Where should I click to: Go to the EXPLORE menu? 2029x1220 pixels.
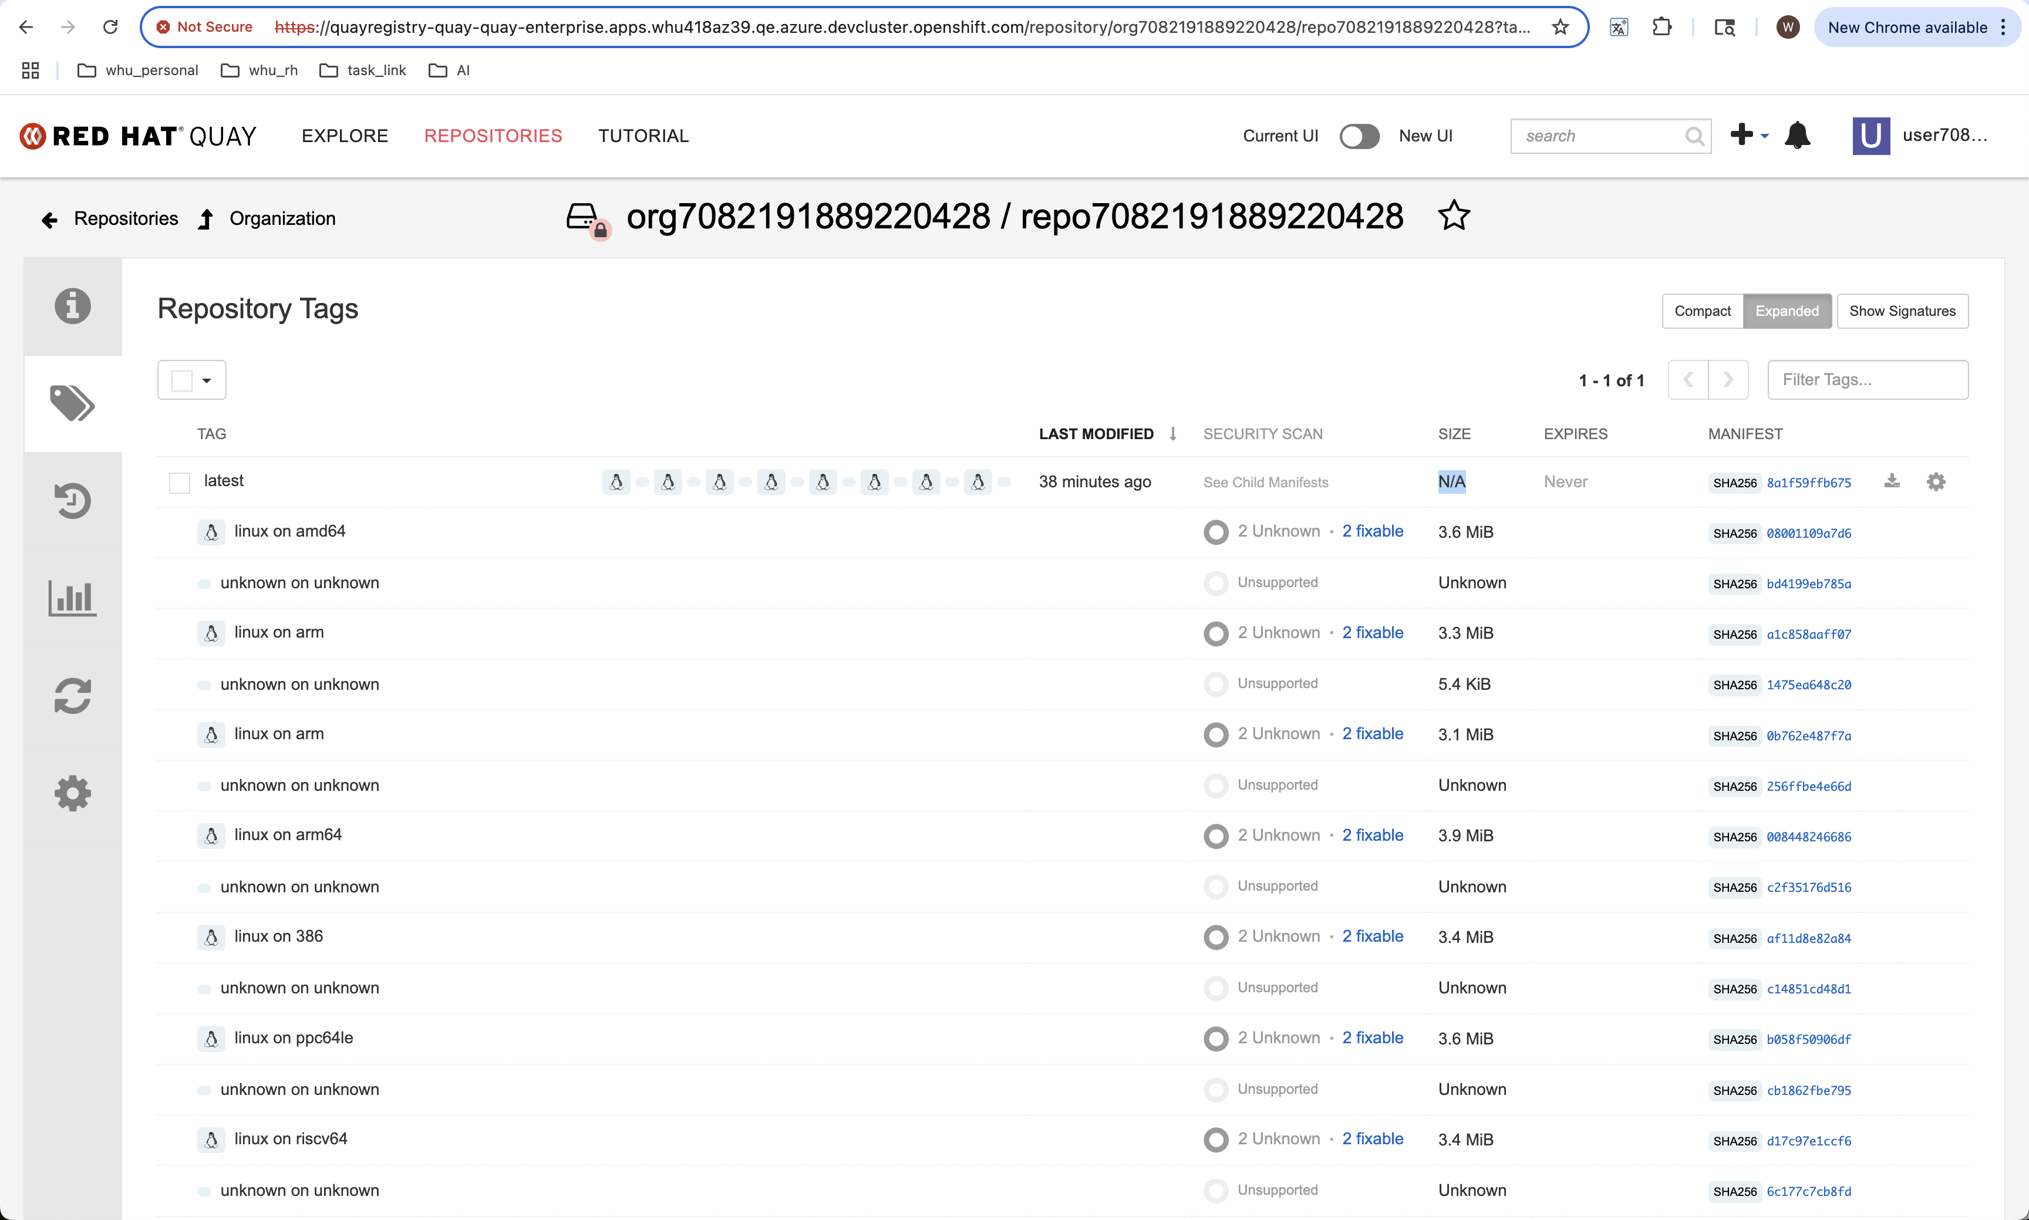click(345, 136)
